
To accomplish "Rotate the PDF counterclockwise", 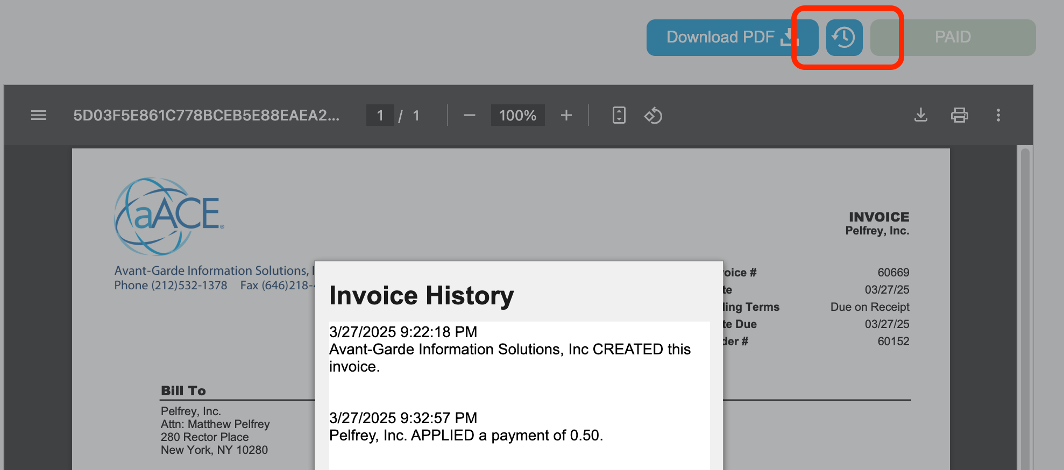I will coord(653,115).
